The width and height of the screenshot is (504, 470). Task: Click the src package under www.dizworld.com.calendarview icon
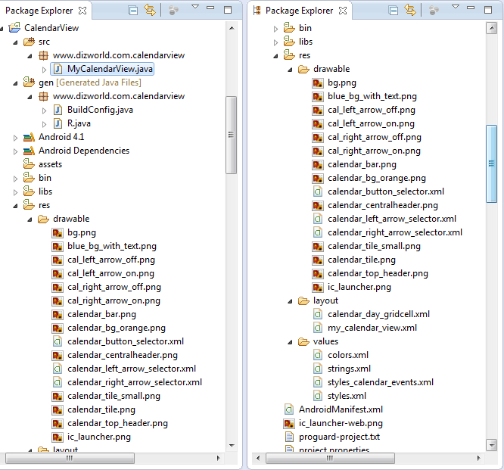coord(43,55)
